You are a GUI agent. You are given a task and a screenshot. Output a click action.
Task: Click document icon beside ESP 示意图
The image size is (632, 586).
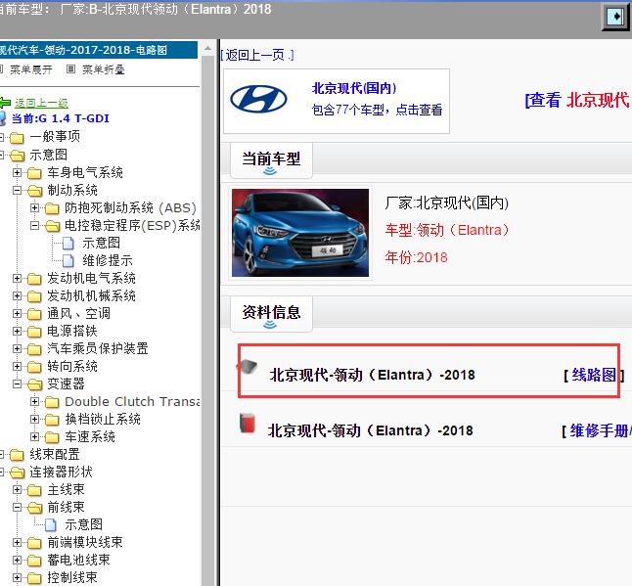coord(68,243)
